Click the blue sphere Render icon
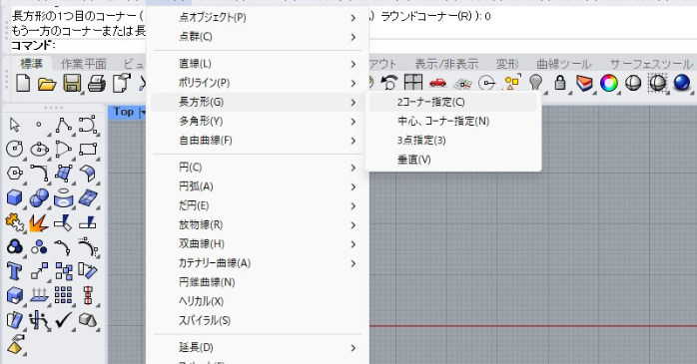 click(682, 83)
